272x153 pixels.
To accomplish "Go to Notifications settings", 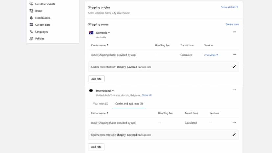I will [43, 18].
